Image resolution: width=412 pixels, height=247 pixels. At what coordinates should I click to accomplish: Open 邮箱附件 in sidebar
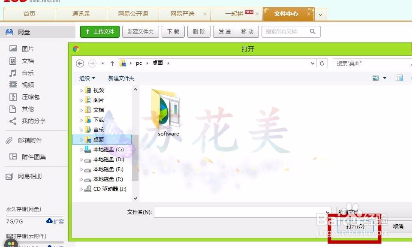click(30, 140)
